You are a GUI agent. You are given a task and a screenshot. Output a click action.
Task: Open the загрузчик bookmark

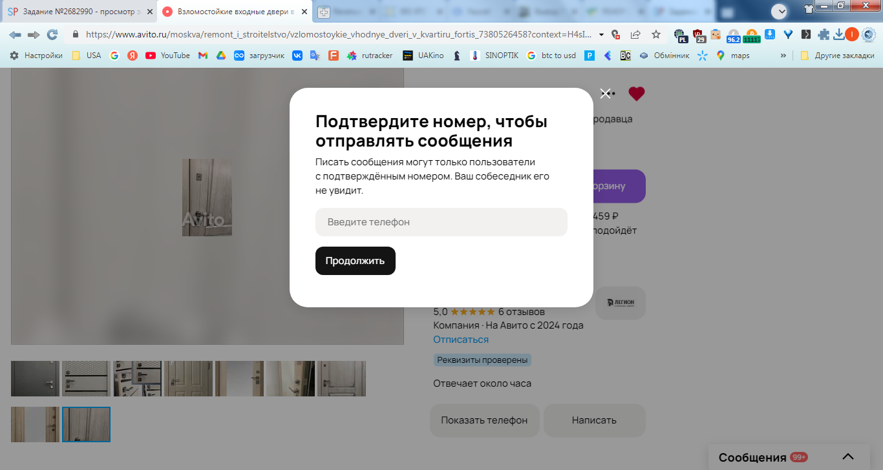pos(259,56)
